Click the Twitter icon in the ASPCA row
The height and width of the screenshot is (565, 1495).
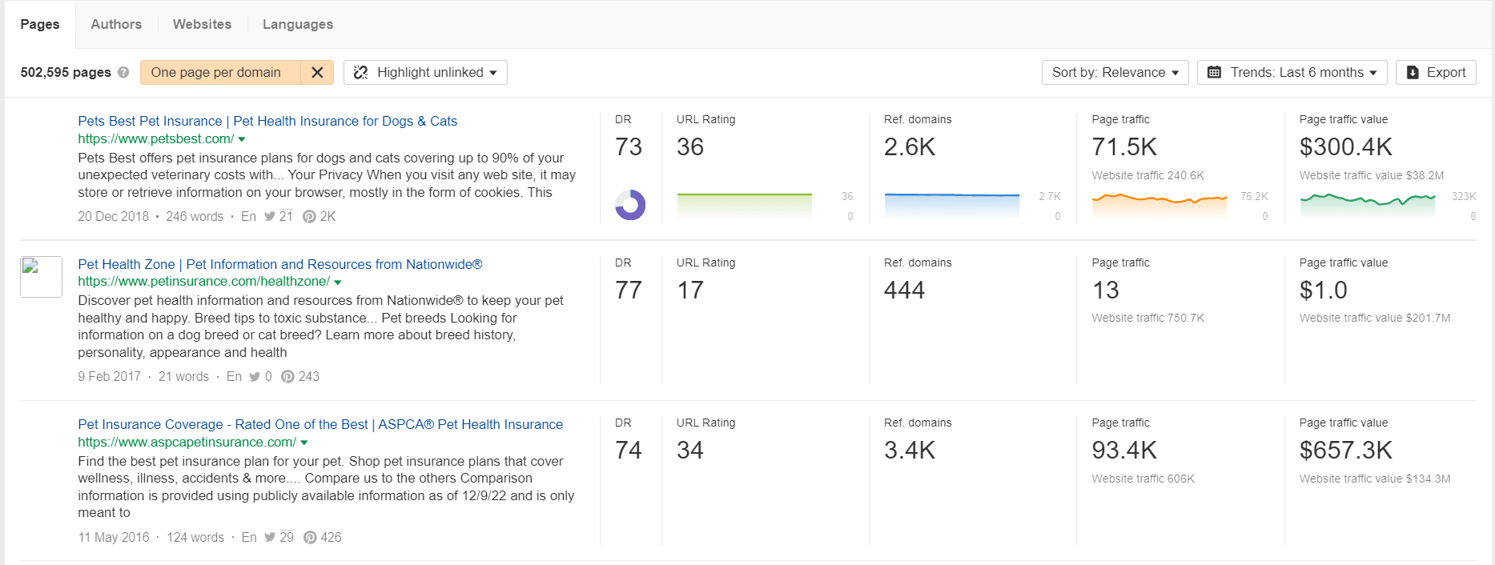pyautogui.click(x=270, y=537)
